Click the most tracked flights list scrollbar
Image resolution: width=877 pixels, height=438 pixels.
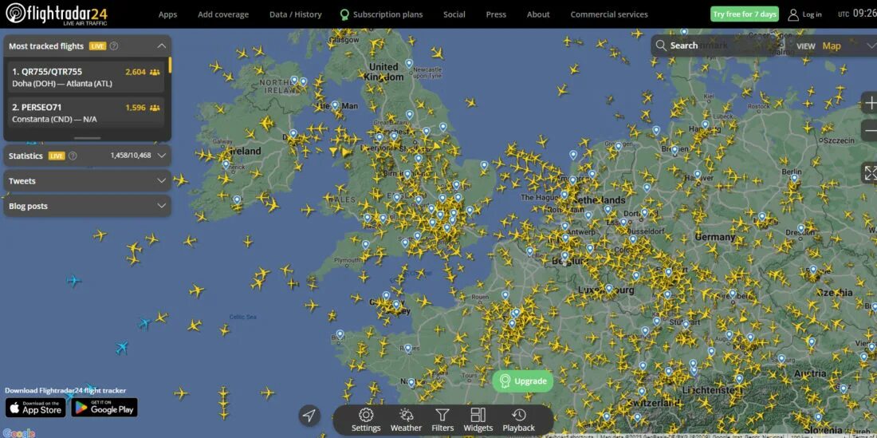coord(170,65)
